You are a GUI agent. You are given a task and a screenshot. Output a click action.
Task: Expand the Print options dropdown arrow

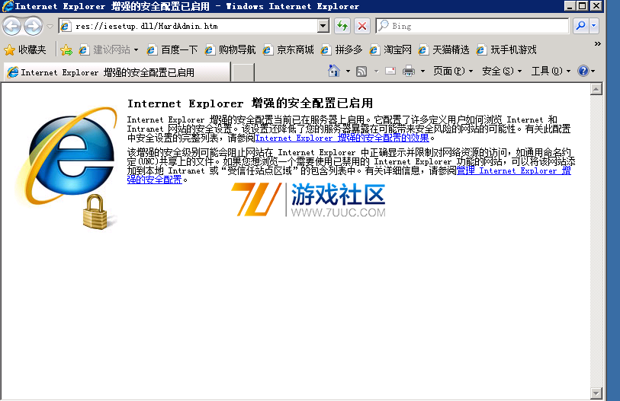[x=422, y=72]
